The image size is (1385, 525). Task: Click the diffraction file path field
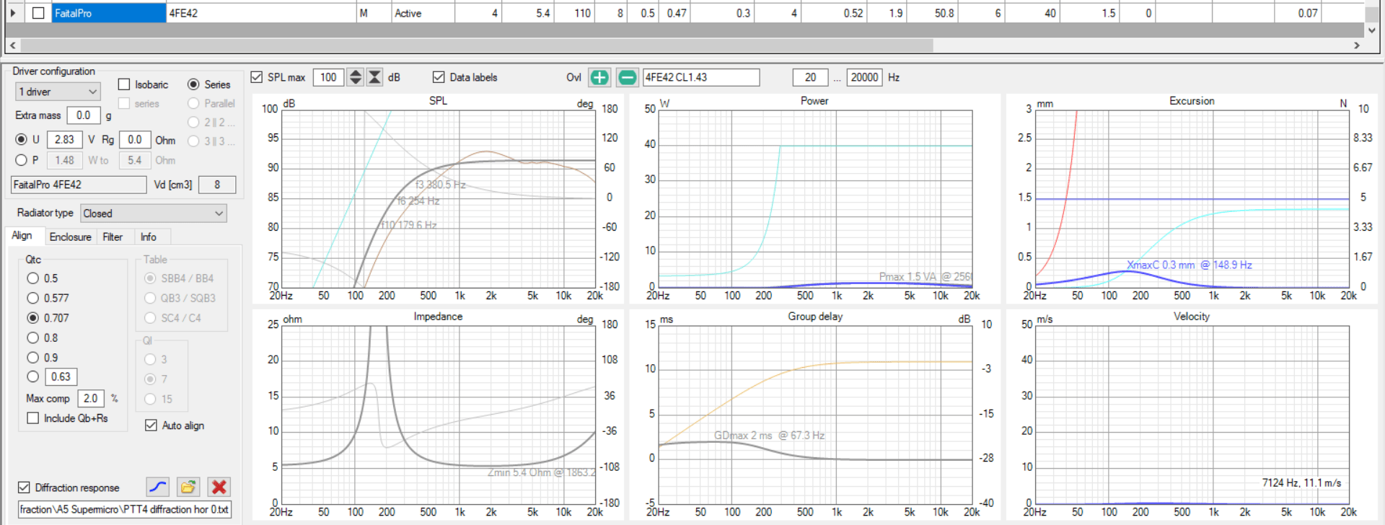[x=124, y=509]
